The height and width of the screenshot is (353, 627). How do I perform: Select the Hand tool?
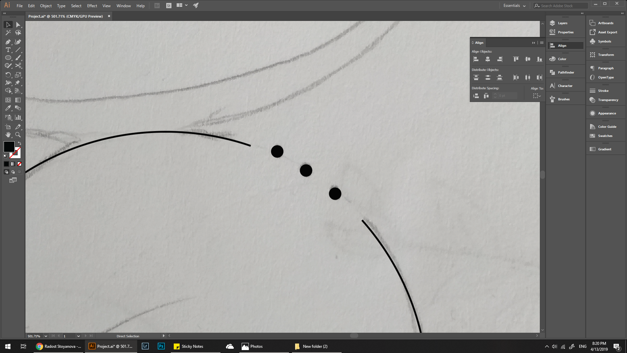8,135
